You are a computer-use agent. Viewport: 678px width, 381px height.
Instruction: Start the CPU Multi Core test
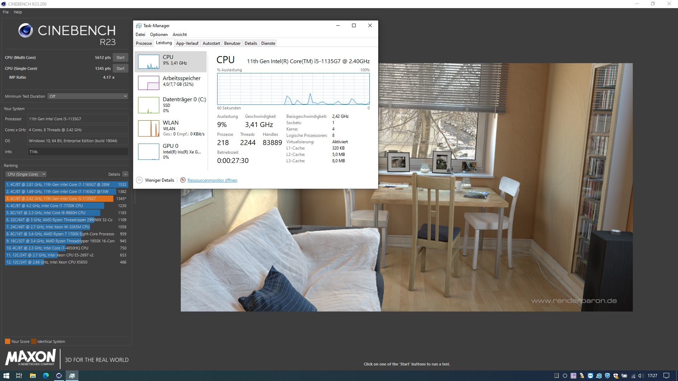coord(120,58)
